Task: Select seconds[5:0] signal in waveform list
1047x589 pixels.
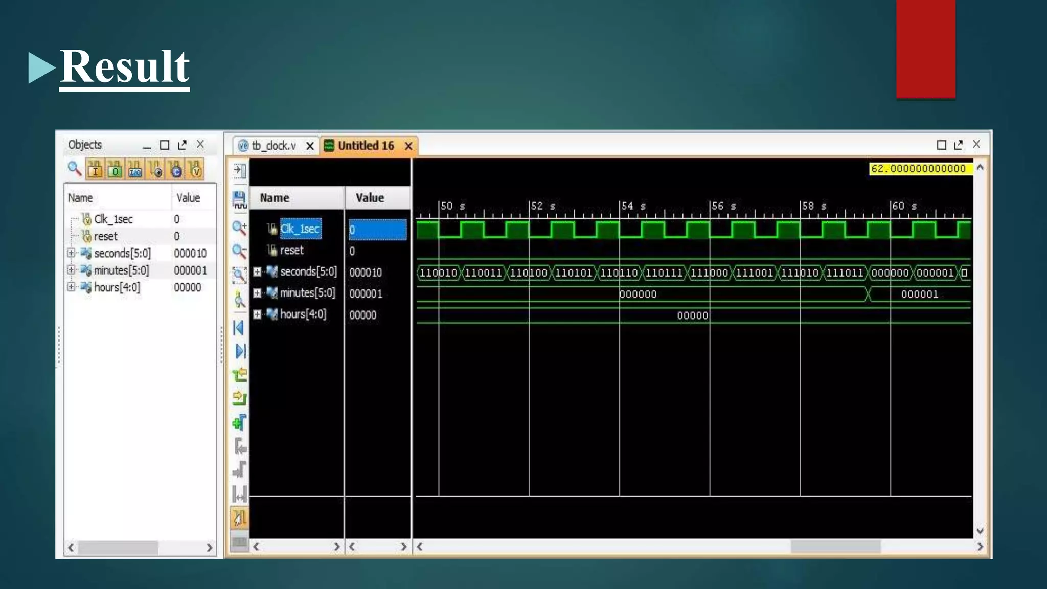Action: pos(308,272)
